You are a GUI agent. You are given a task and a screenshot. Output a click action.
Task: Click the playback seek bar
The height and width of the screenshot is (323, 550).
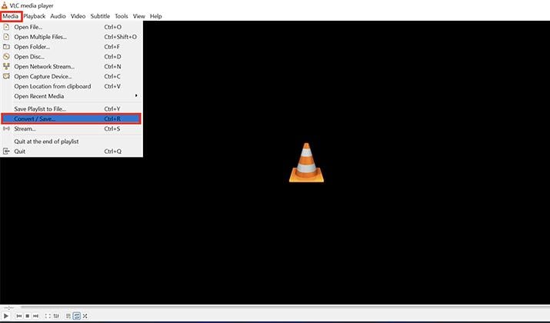click(x=284, y=307)
